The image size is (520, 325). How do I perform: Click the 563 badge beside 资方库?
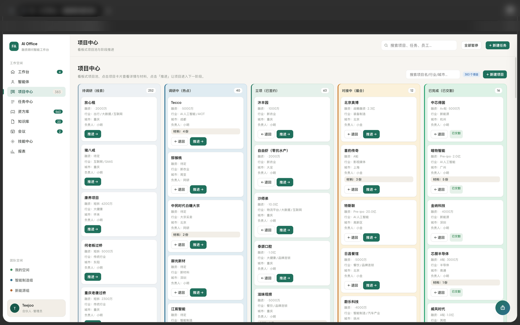pyautogui.click(x=58, y=112)
